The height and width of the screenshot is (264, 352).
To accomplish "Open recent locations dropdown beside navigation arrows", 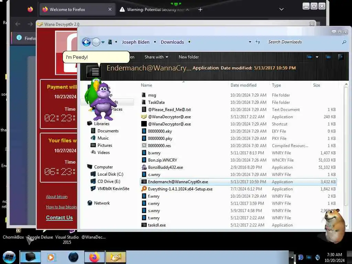I will point(103,42).
